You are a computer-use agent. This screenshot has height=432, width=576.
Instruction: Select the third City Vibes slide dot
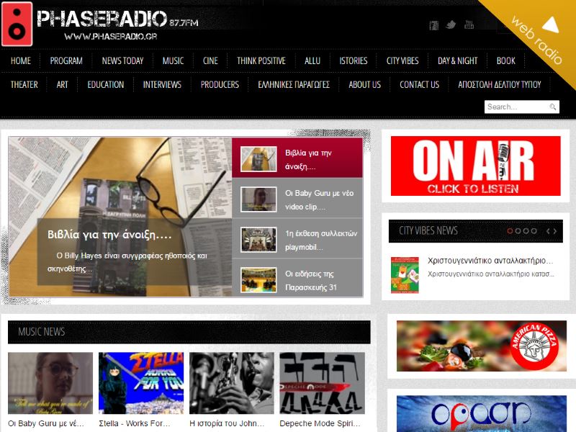526,231
